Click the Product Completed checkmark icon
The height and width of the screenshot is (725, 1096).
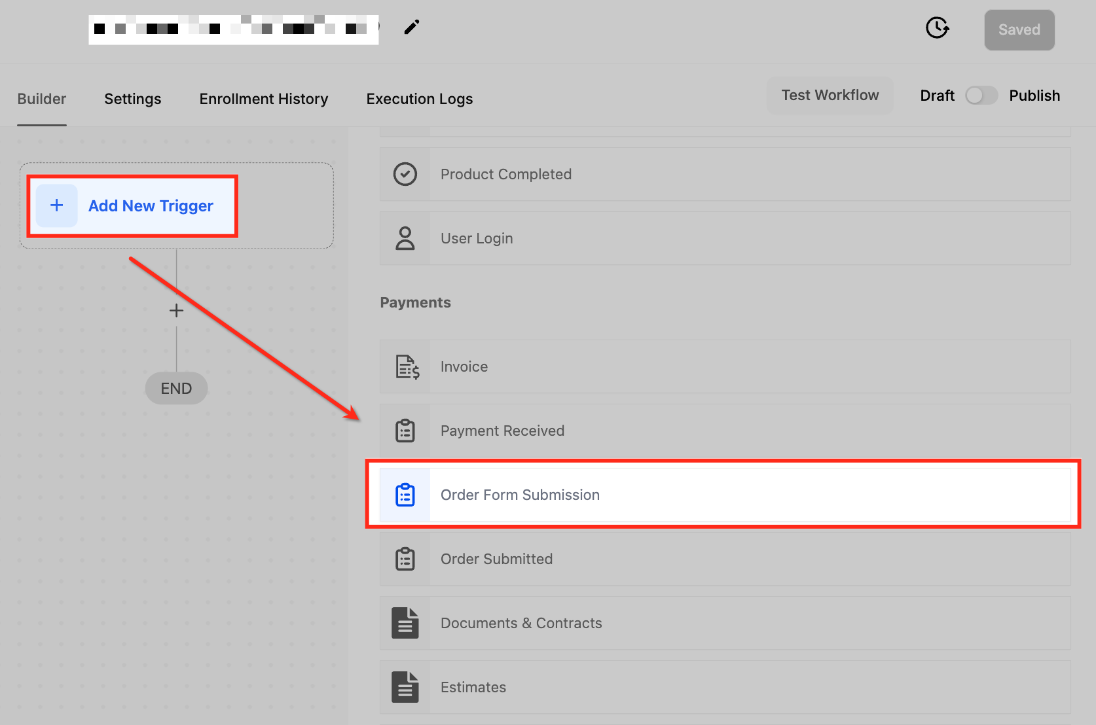[405, 174]
